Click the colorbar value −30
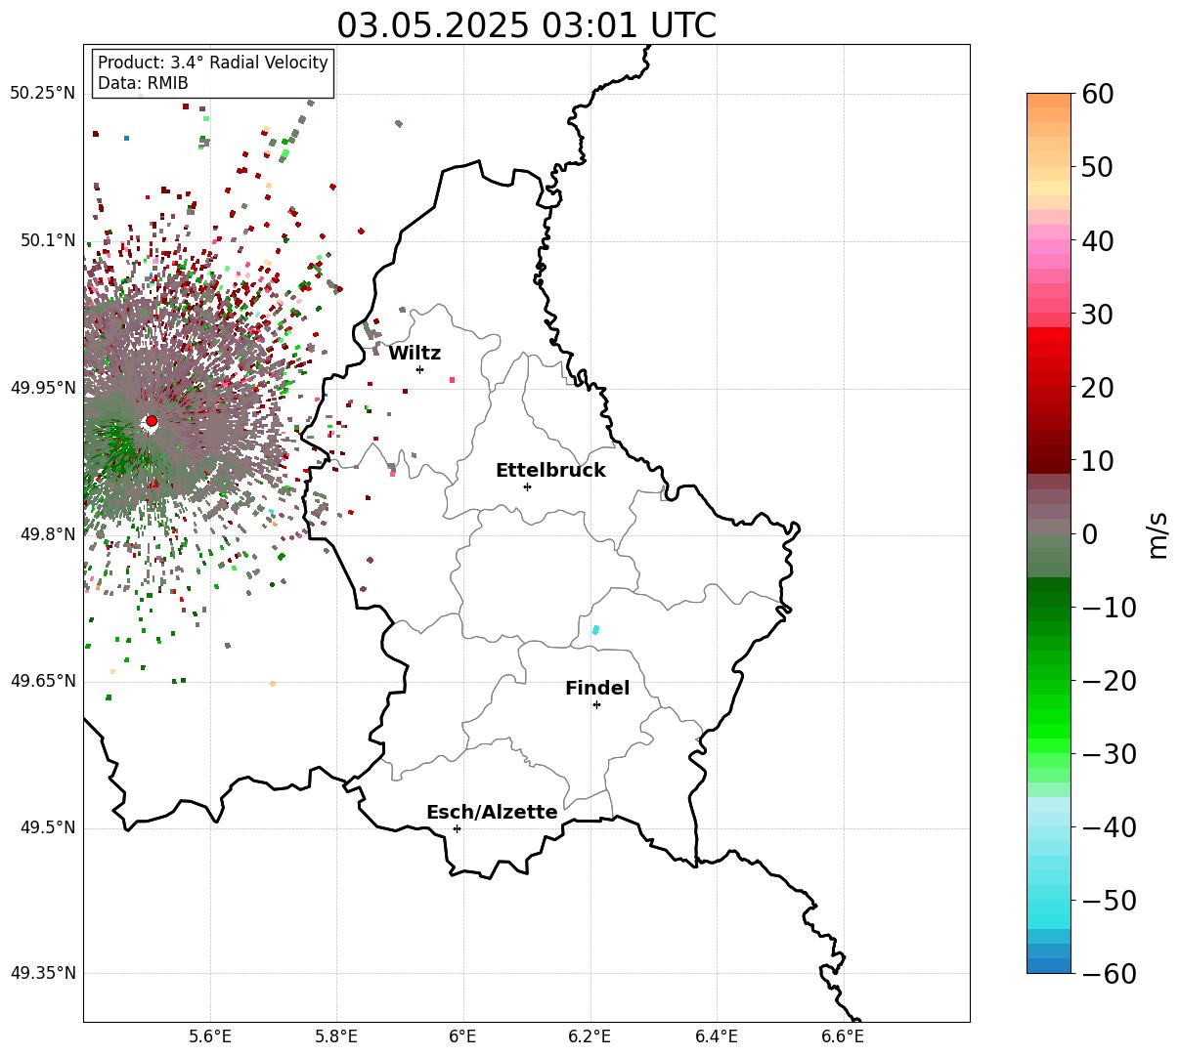The image size is (1180, 1056). 1109,754
